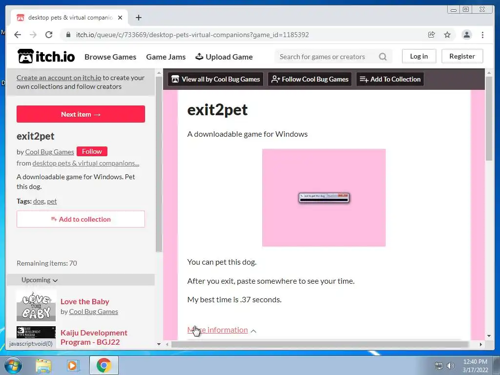Open Cool Bug Games under Love the Baby

[x=93, y=312]
